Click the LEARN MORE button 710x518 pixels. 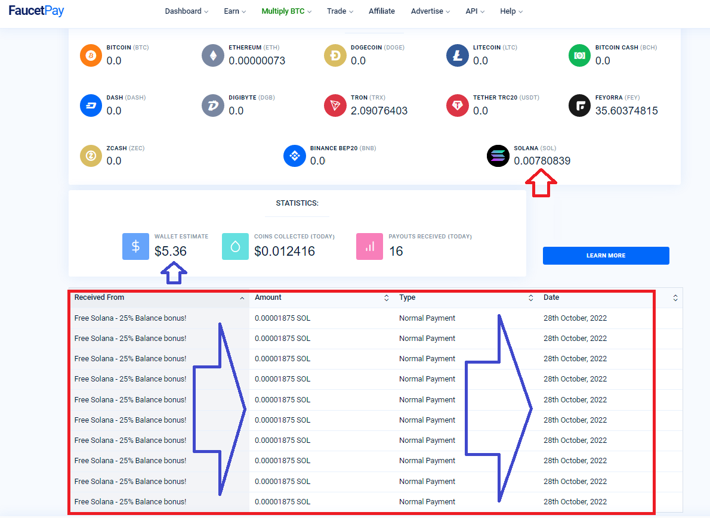[x=606, y=256]
